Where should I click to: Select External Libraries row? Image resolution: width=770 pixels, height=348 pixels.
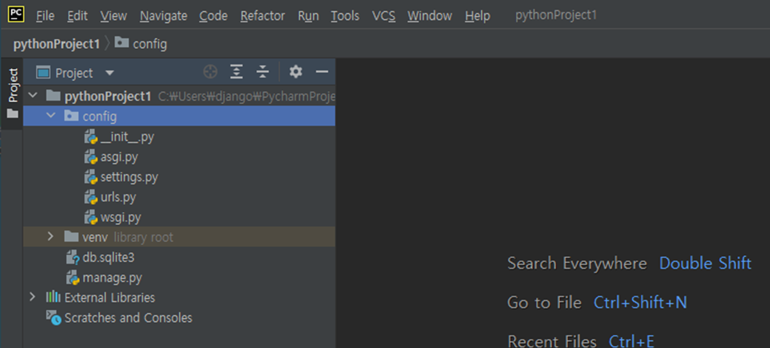[x=179, y=298]
